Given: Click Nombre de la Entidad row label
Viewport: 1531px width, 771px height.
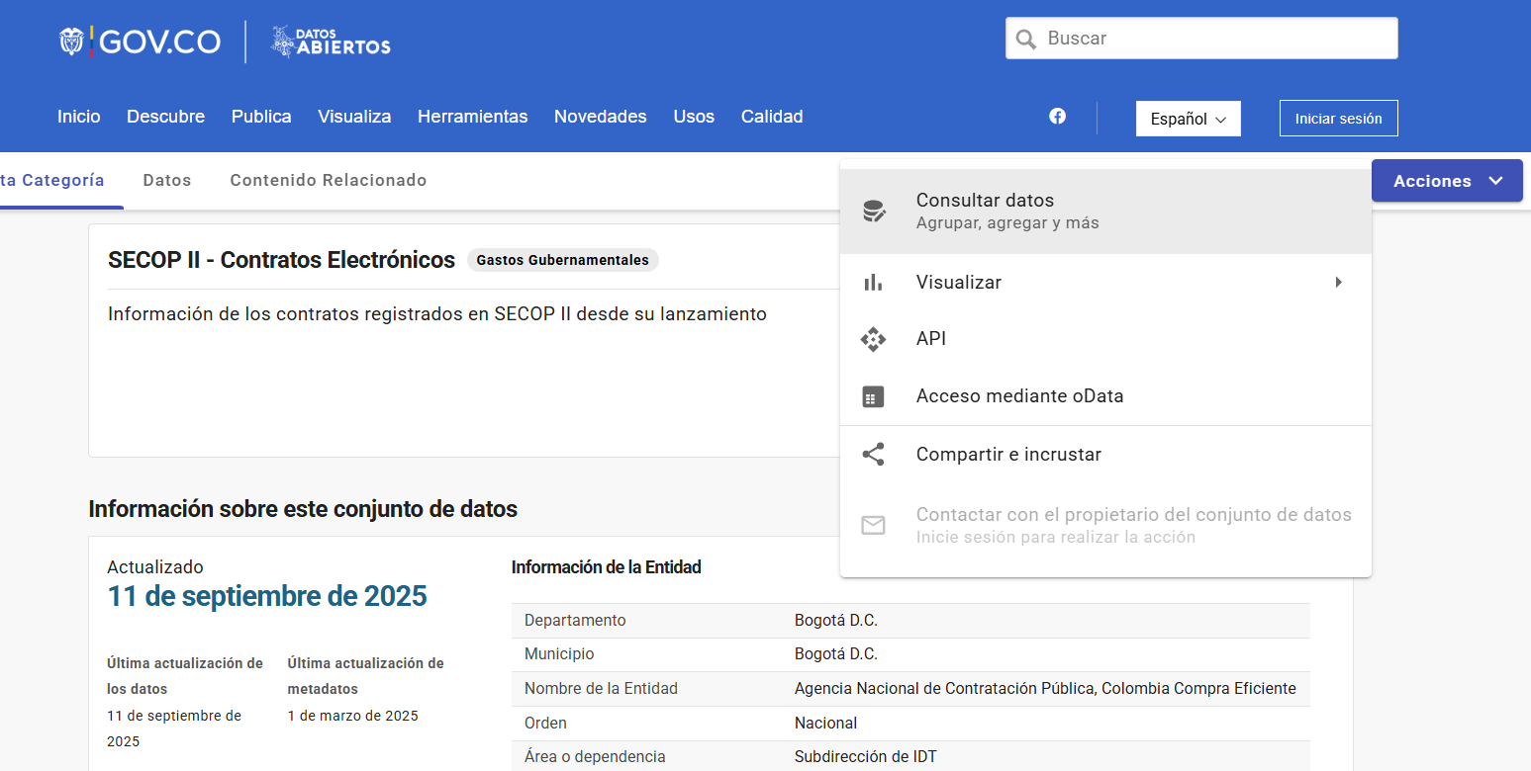Looking at the screenshot, I should [601, 689].
